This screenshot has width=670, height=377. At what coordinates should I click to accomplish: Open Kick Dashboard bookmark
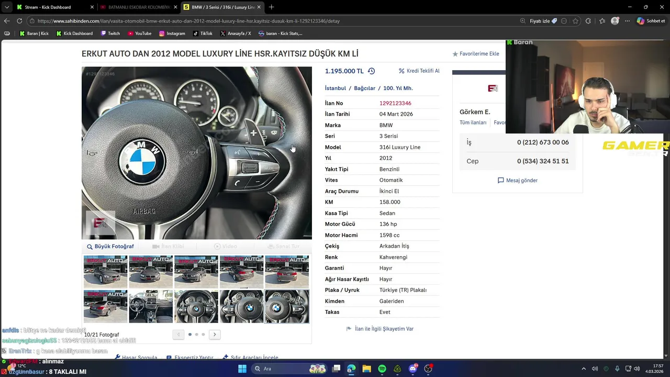click(x=74, y=34)
